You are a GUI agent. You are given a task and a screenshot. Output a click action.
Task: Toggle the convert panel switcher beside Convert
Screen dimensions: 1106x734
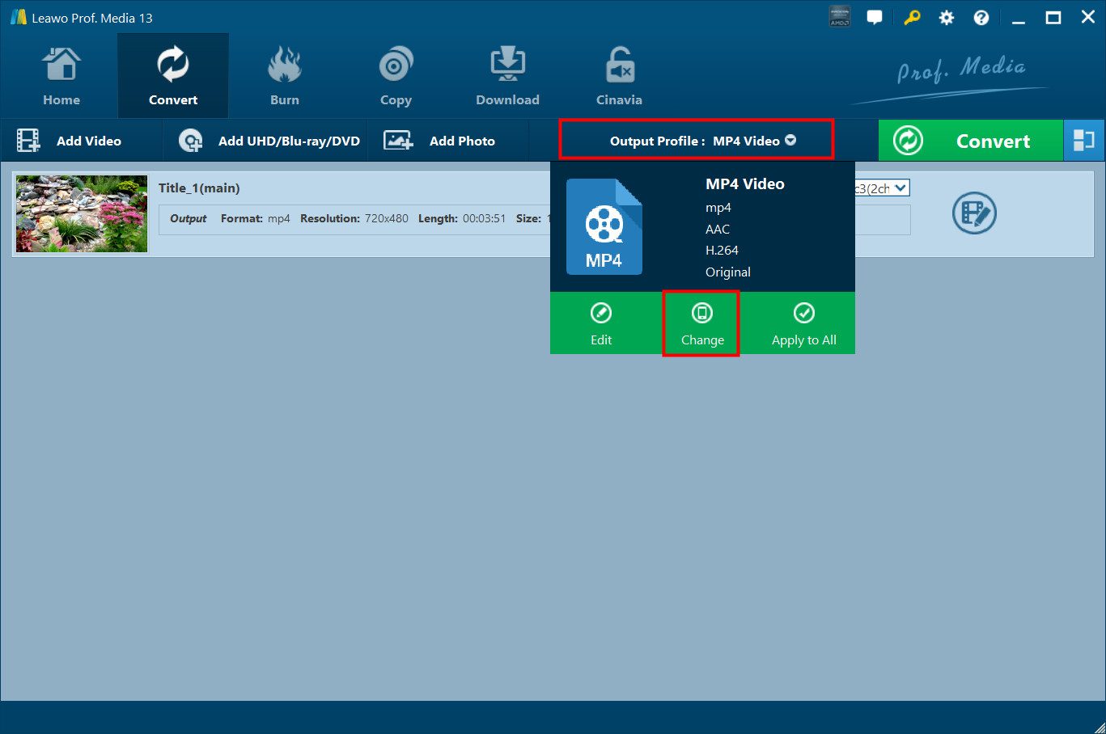1084,140
